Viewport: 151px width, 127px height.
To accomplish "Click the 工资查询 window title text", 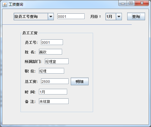I will (x=16, y=4).
